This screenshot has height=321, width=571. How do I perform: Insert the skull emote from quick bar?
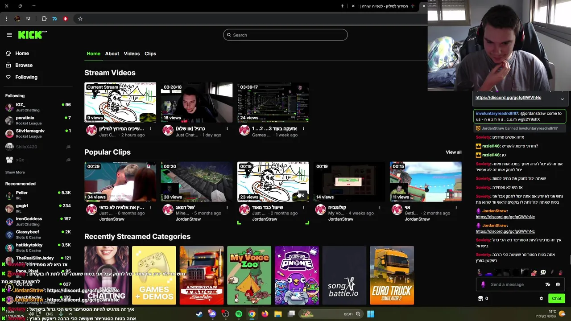(x=543, y=272)
